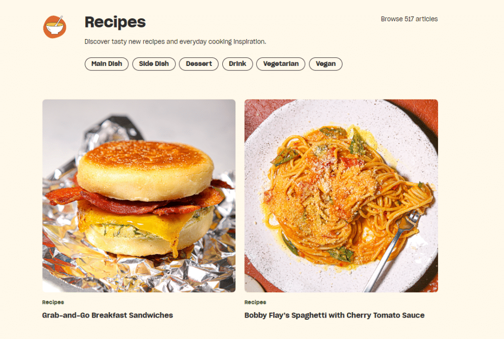Screen dimensions: 504x339
Task: Choose the Vegetarian category pill
Action: point(281,63)
